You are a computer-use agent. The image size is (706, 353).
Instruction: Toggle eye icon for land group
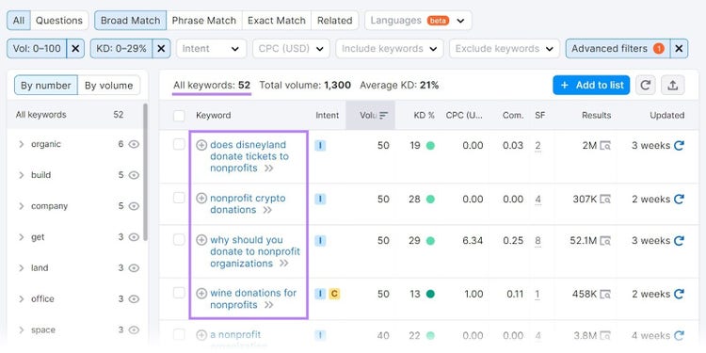pos(134,268)
